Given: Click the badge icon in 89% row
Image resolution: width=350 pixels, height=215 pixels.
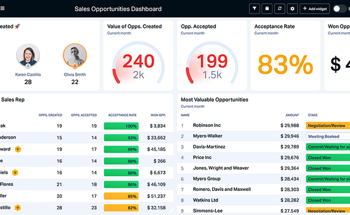Looking at the screenshot, I should coord(17,149).
